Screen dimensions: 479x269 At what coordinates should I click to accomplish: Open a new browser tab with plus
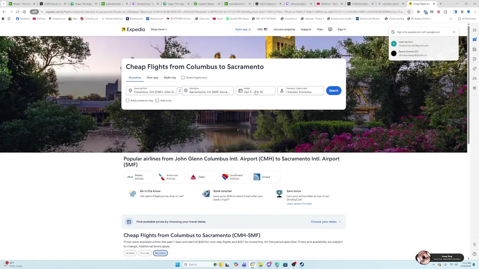click(440, 4)
